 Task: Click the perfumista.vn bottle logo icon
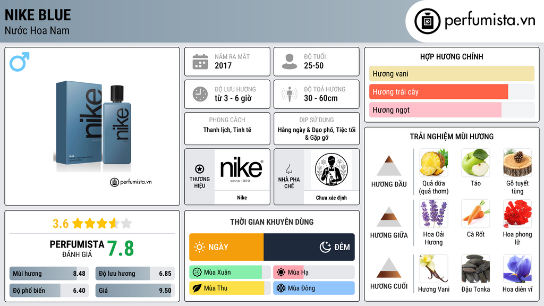[x=427, y=21]
